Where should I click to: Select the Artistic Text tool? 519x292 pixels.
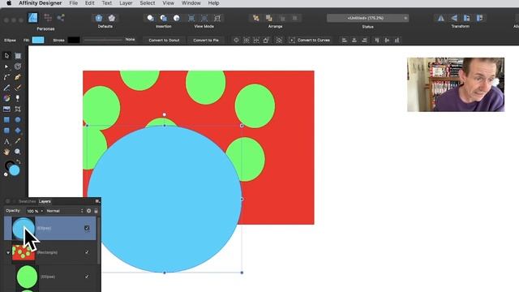tap(6, 141)
